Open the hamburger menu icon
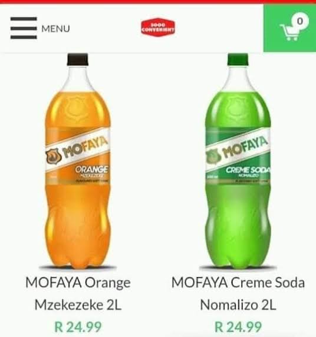Screen dimensions: 316x337 click(x=24, y=28)
